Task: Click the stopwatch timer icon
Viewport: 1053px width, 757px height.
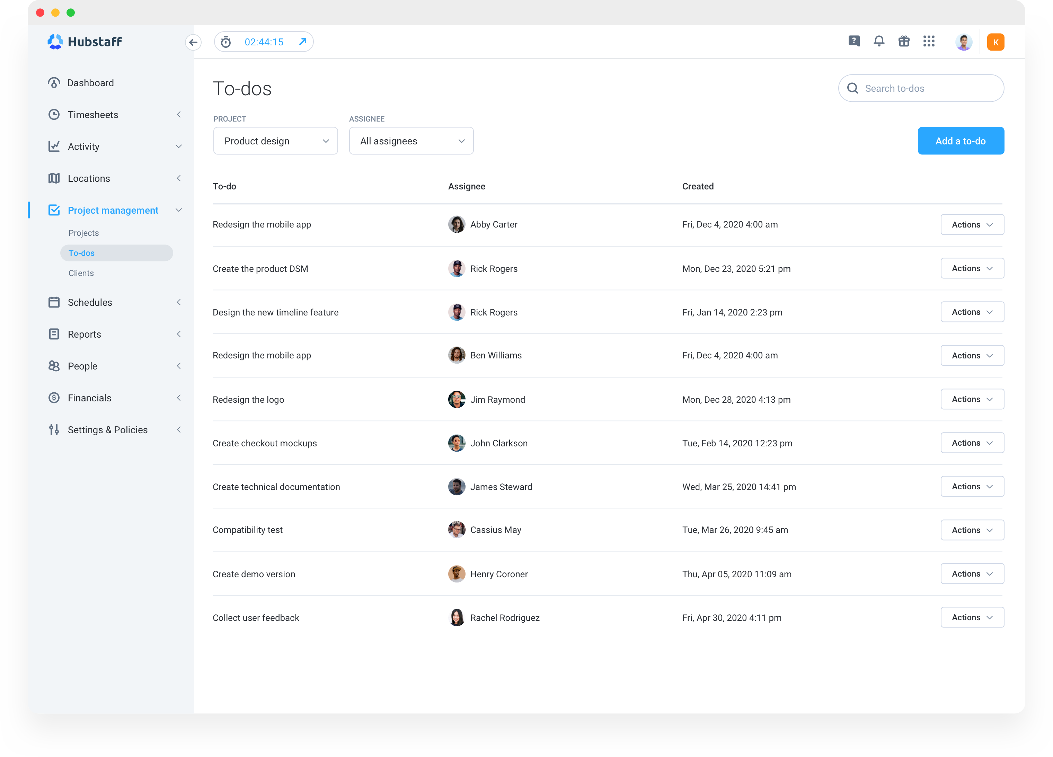Action: 226,41
